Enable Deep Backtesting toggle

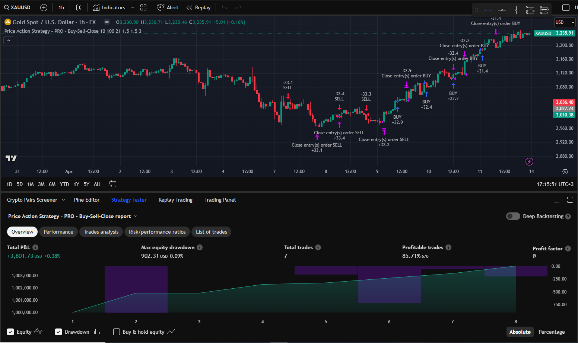click(513, 216)
